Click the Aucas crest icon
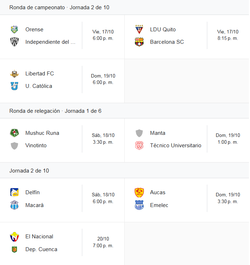Image resolution: width=250 pixels, height=265 pixels. 139,192
